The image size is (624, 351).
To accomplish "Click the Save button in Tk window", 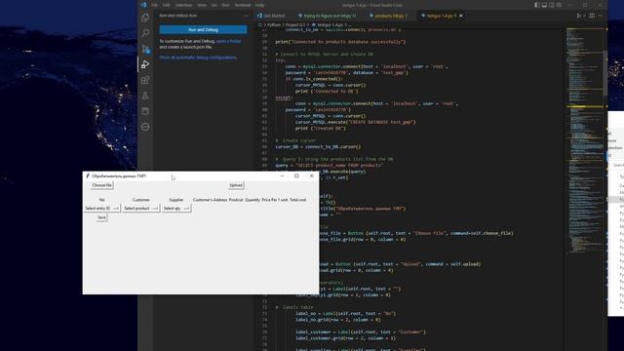I will (101, 217).
